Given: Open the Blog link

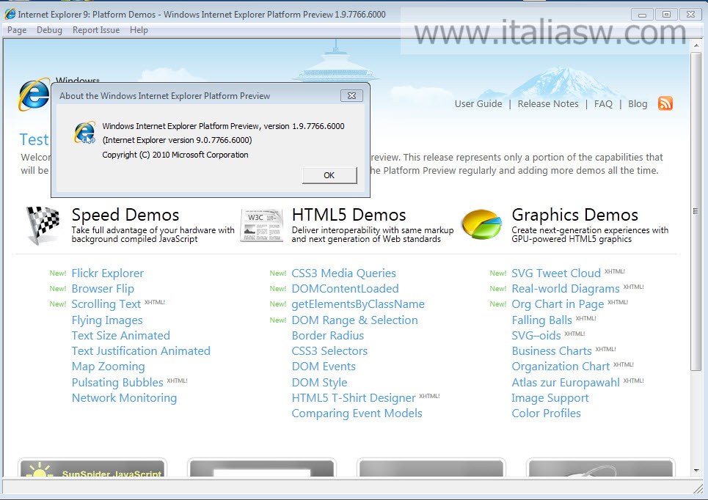Looking at the screenshot, I should point(638,104).
